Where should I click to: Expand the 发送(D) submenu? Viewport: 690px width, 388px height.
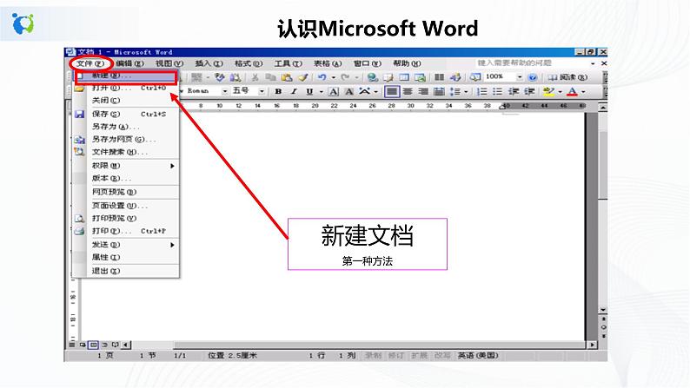(x=133, y=244)
